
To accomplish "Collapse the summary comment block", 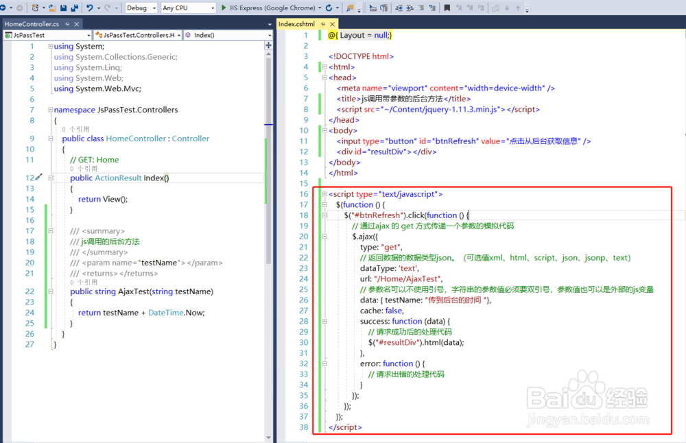I will tap(50, 230).
